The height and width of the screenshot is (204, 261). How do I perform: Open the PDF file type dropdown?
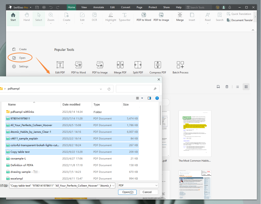[x=138, y=186]
